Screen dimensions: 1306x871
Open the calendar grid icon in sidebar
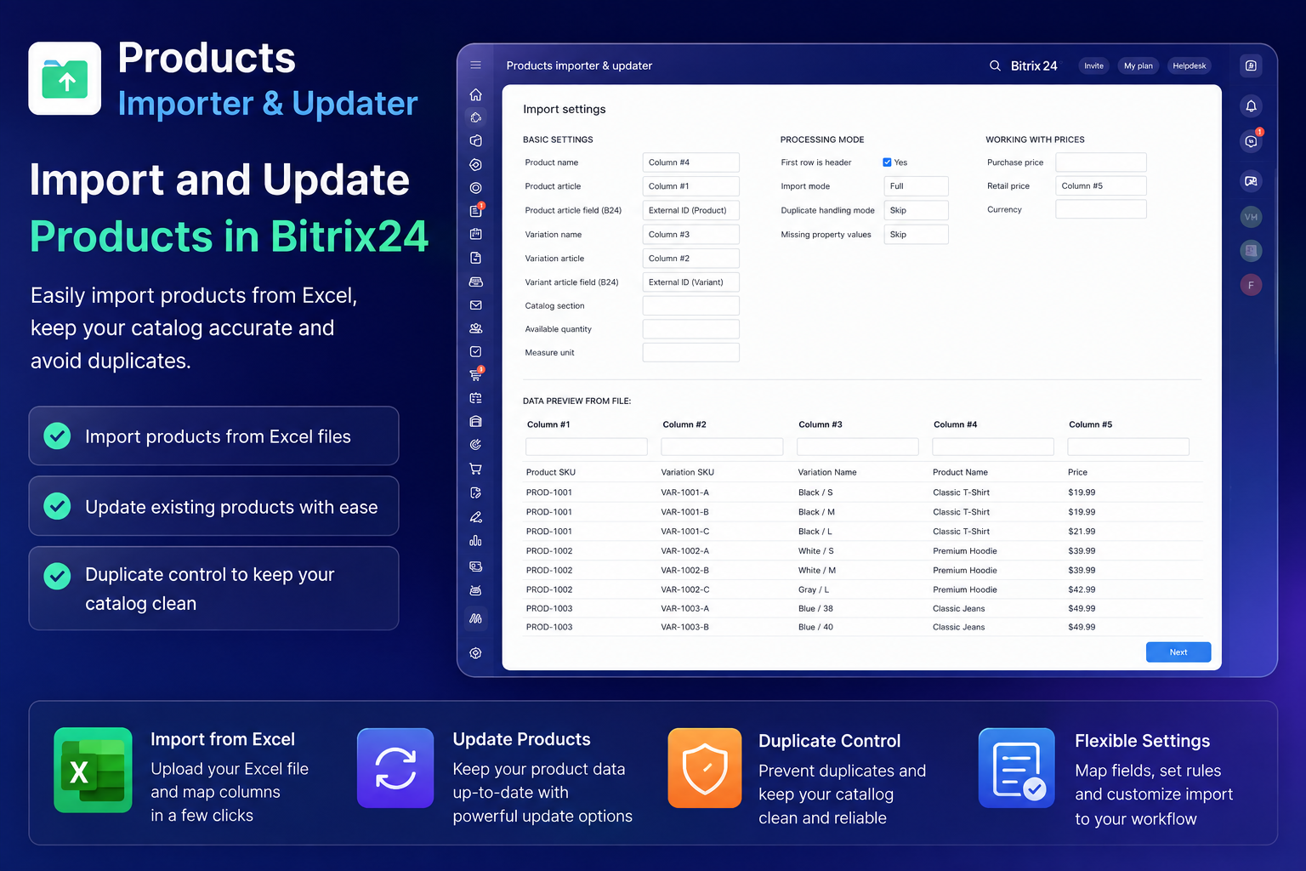tap(475, 398)
